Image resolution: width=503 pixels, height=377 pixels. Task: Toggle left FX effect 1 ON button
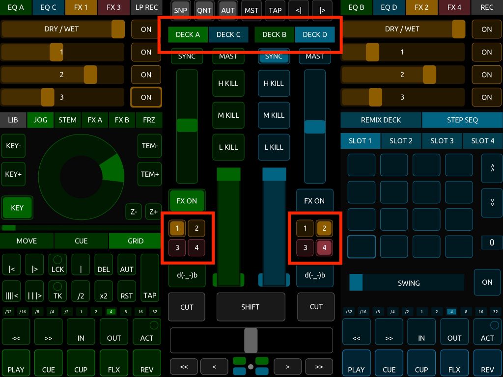click(146, 52)
